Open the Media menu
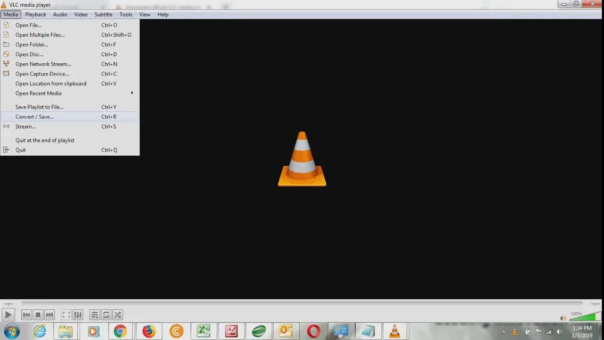Screen dimensions: 604x340 11,15
